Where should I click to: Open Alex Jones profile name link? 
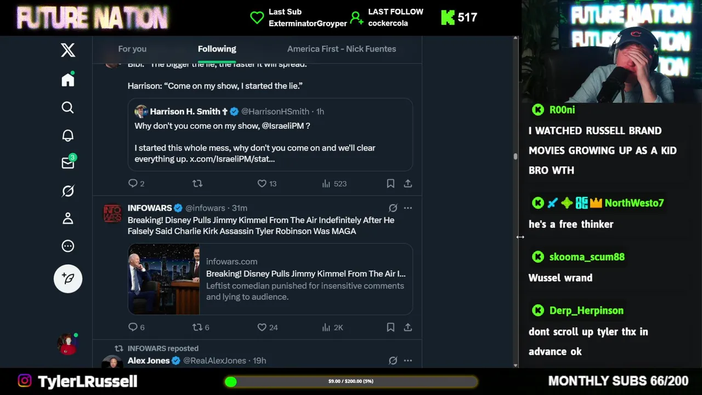click(149, 360)
